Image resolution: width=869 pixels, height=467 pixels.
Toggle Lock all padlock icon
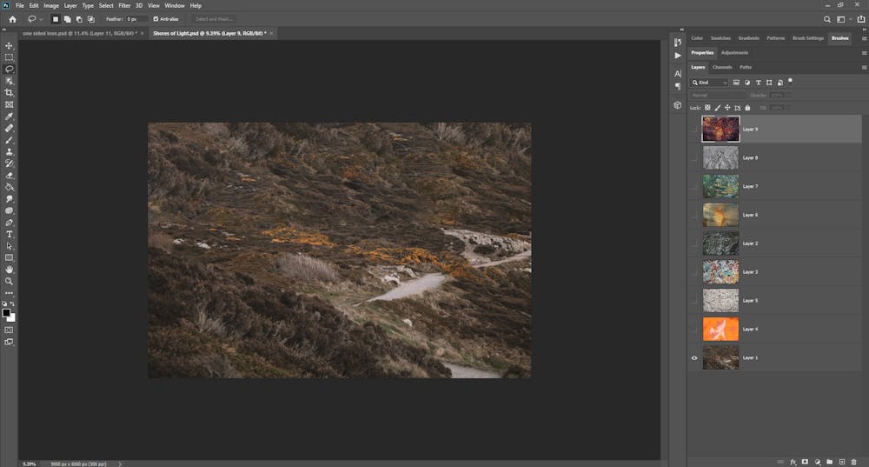coord(747,108)
